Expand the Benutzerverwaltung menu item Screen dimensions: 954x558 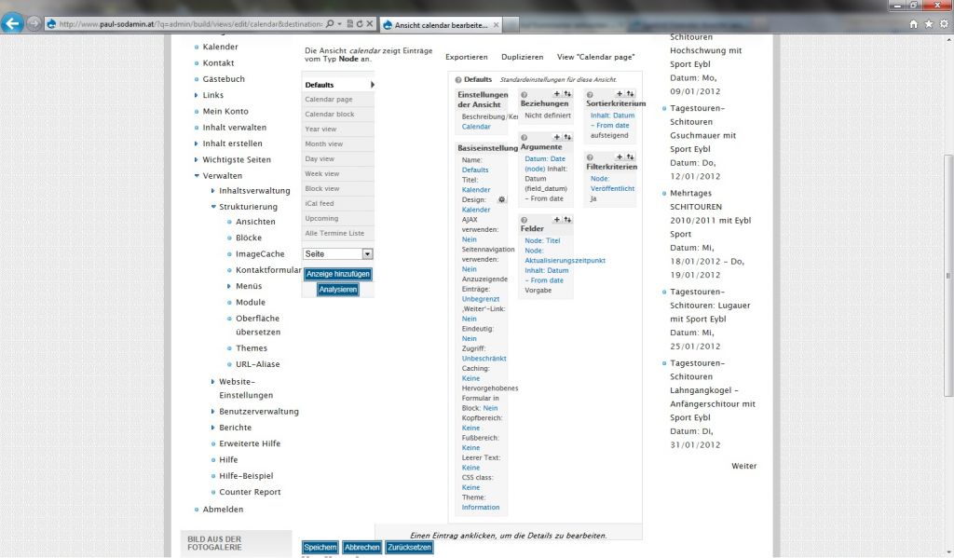coord(212,411)
